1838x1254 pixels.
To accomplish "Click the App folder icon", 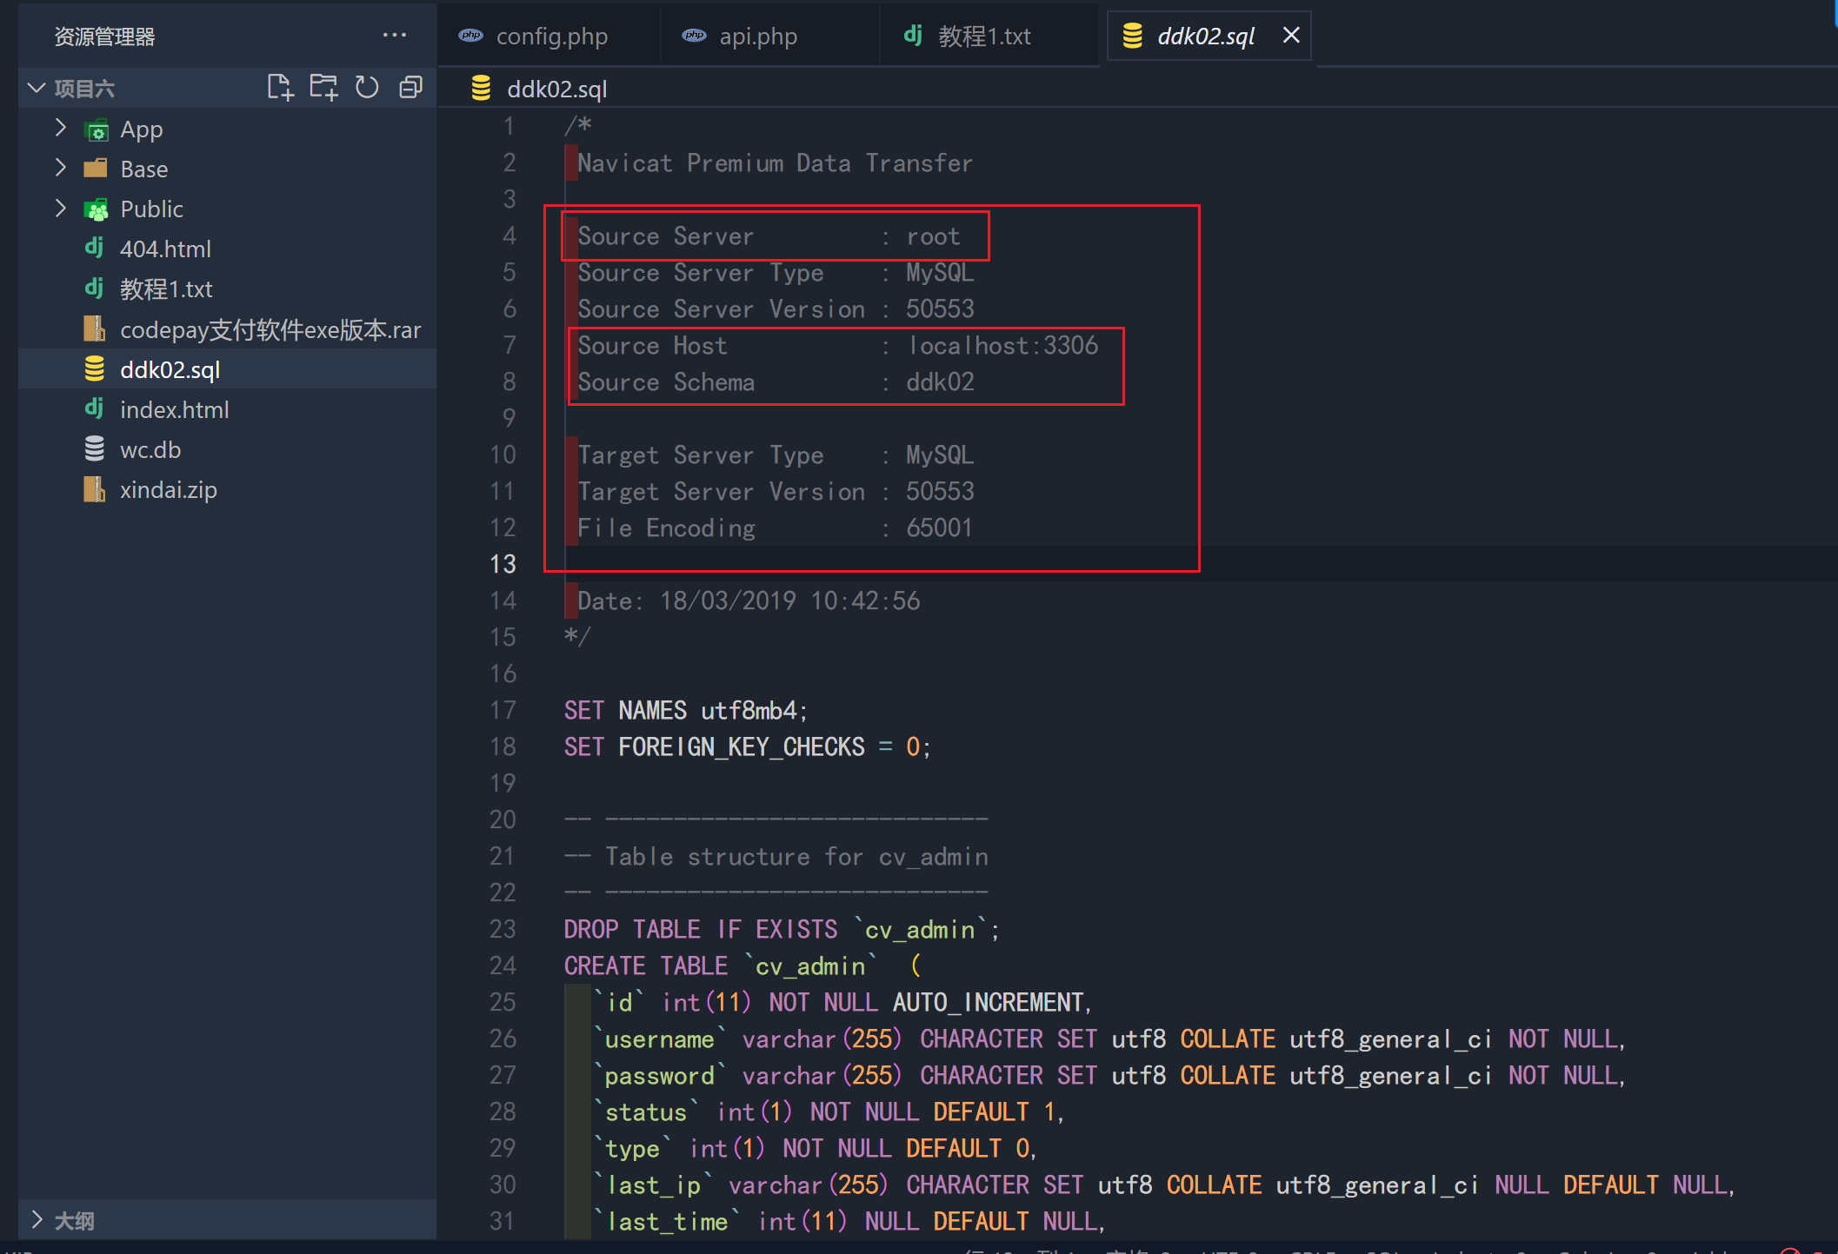I will (x=96, y=129).
